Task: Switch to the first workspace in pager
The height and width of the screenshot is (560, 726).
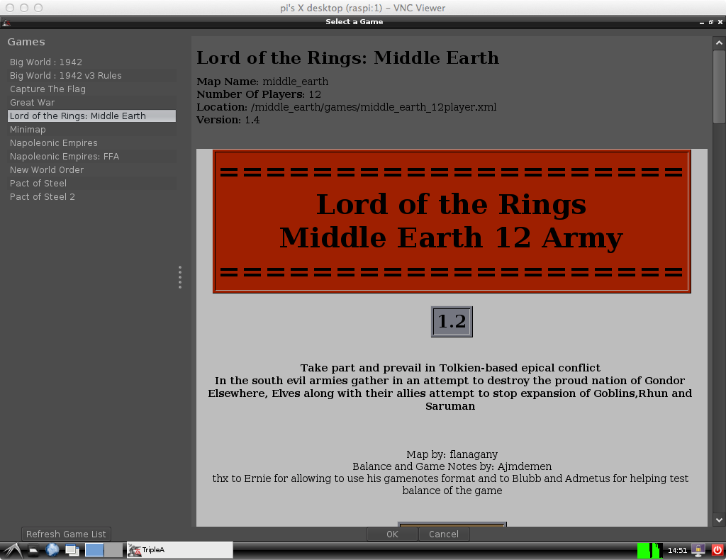Action: pos(94,550)
